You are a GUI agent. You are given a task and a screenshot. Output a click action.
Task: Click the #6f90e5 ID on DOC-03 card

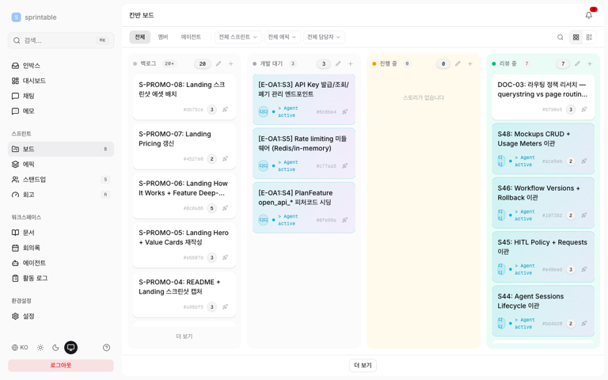click(552, 110)
